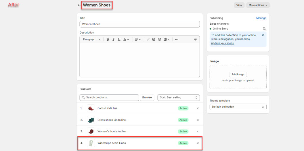
Task: Open the Theme template Default collection dropdown
Action: (238, 107)
